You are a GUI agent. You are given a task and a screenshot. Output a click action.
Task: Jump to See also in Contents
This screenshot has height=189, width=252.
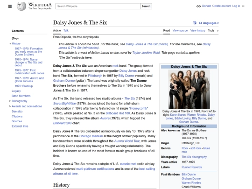click(x=17, y=112)
